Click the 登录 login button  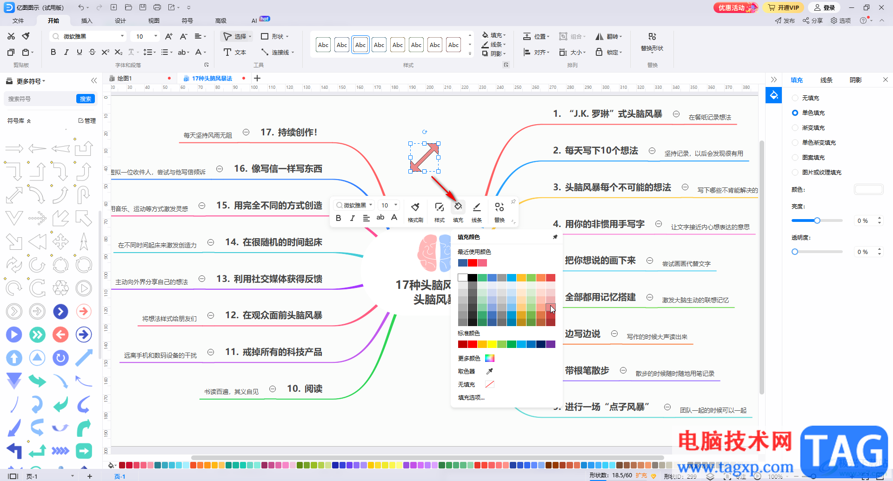coord(825,7)
